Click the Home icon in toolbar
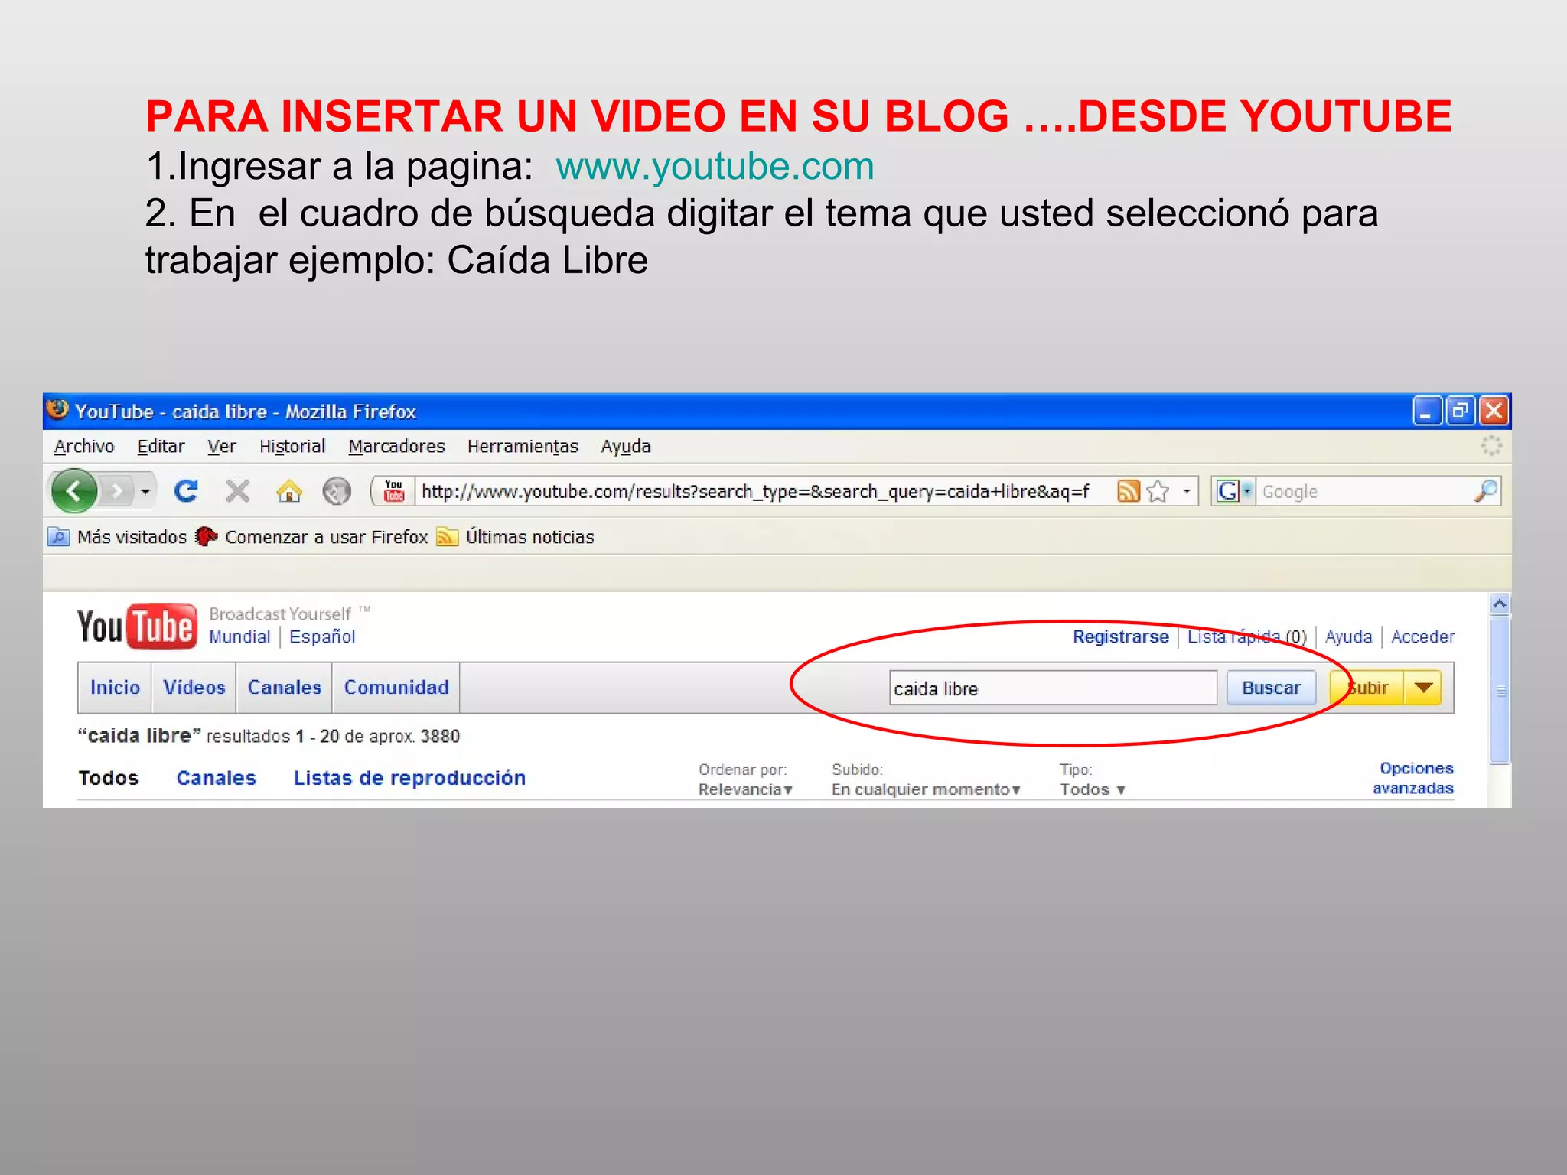The image size is (1567, 1175). 289,491
